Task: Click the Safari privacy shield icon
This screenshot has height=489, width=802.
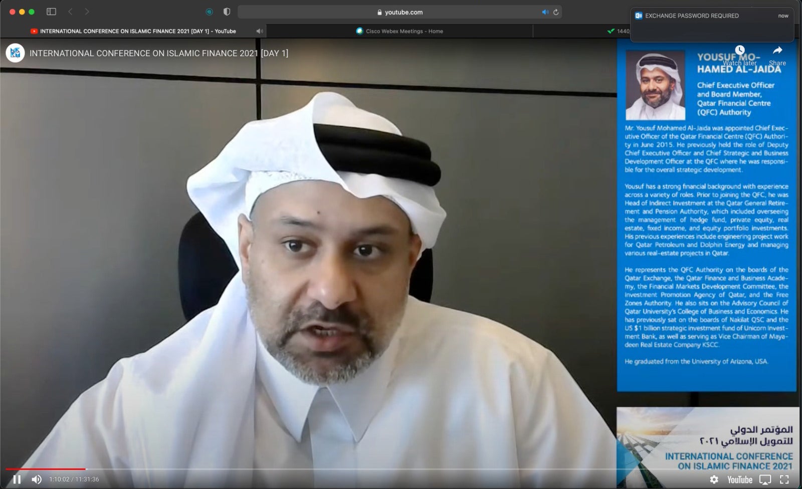Action: pos(228,11)
